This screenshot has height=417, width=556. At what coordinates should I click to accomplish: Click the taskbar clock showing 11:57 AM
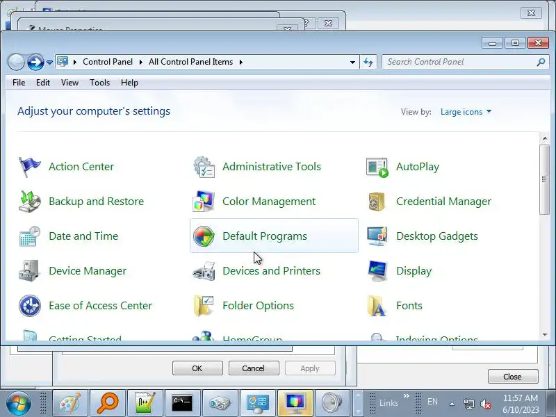520,398
